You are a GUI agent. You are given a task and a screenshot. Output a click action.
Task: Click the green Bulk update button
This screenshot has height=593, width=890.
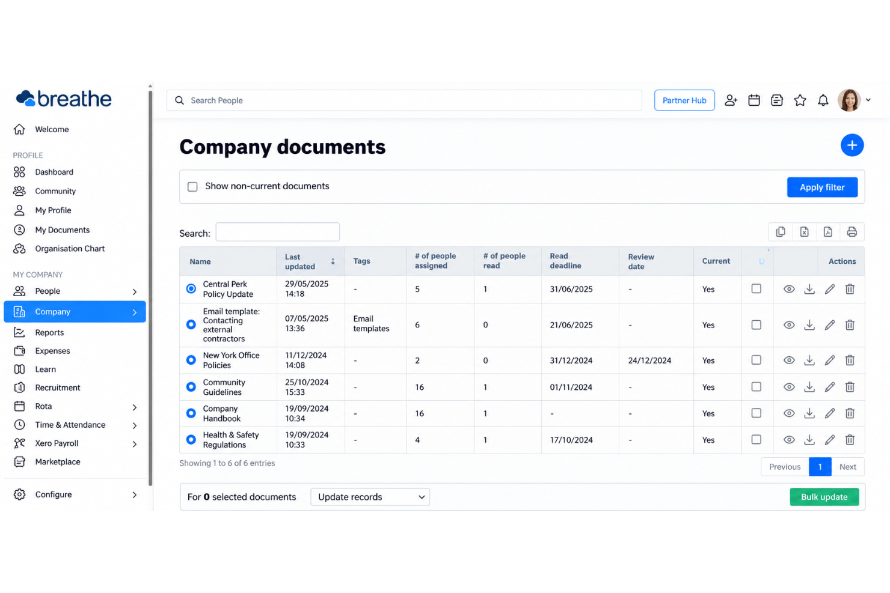pos(824,497)
